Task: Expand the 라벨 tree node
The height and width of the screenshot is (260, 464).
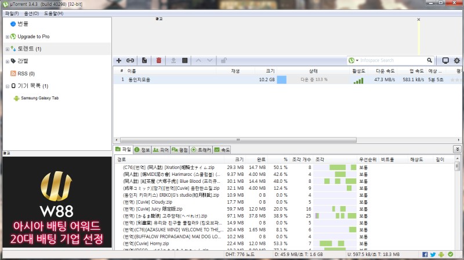Action: coord(7,61)
